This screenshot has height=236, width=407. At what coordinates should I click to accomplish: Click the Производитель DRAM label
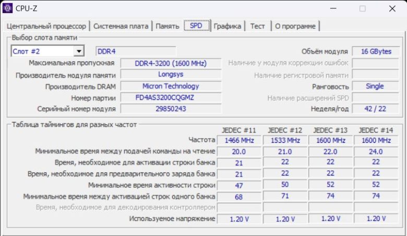(x=80, y=87)
